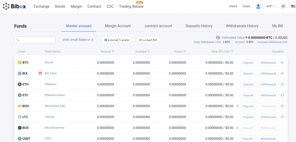296x142 pixels.
Task: Switch to the Master account tab
Action: coord(79,26)
